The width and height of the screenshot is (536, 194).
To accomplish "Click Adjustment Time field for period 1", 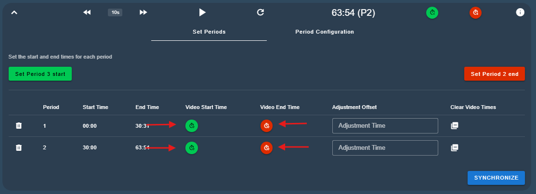I will coord(385,126).
